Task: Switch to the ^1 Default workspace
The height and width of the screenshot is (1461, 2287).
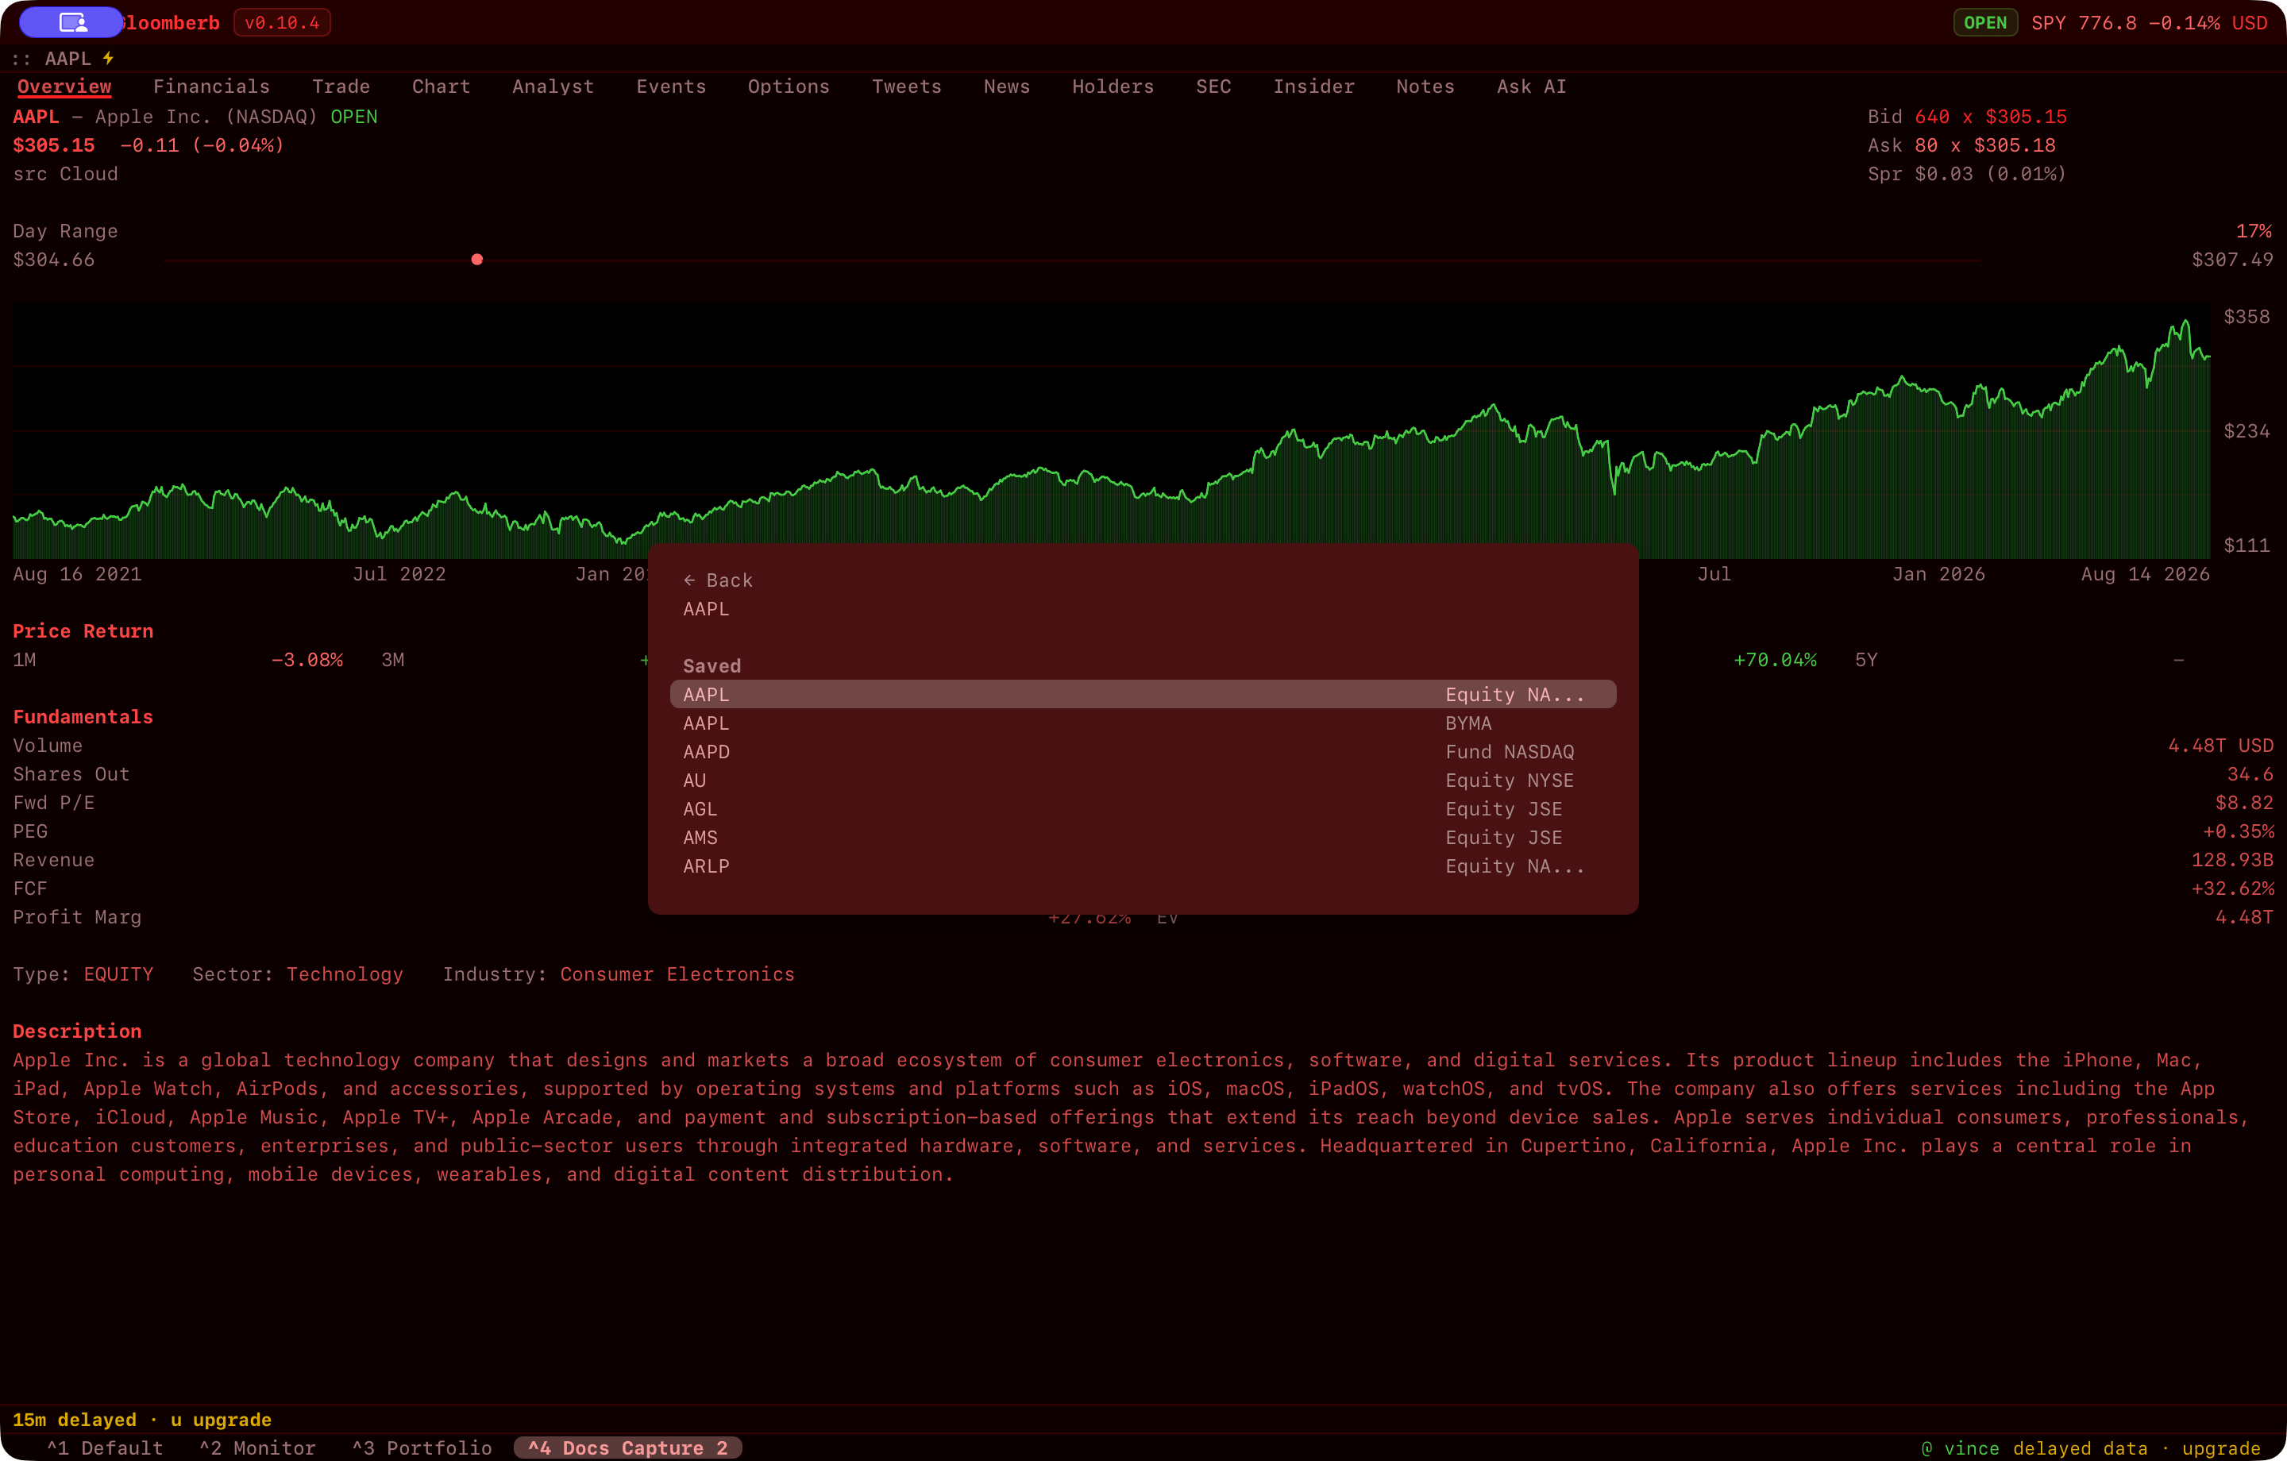Action: 105,1448
